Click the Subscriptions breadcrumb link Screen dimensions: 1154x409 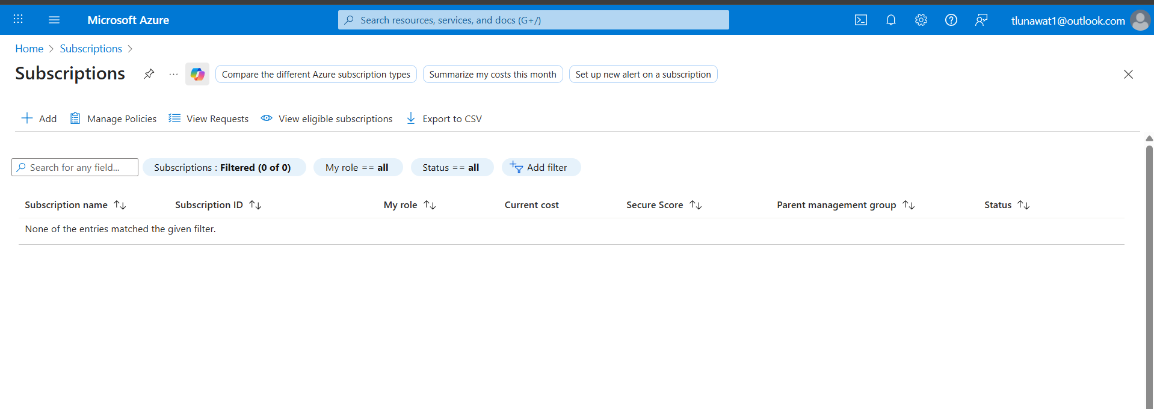pos(91,49)
